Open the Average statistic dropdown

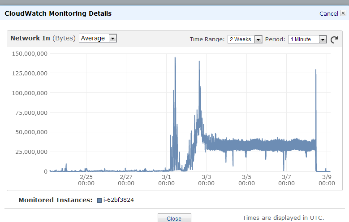click(x=98, y=39)
